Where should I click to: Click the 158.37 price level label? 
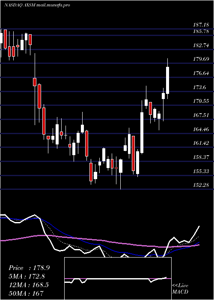pyautogui.click(x=201, y=157)
